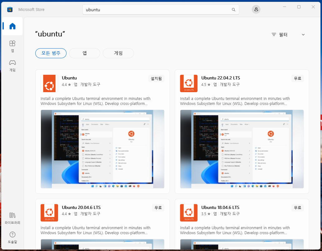Screen dimensions: 322x251
Task: Click the Microsoft Store logo icon
Action: coord(10,9)
